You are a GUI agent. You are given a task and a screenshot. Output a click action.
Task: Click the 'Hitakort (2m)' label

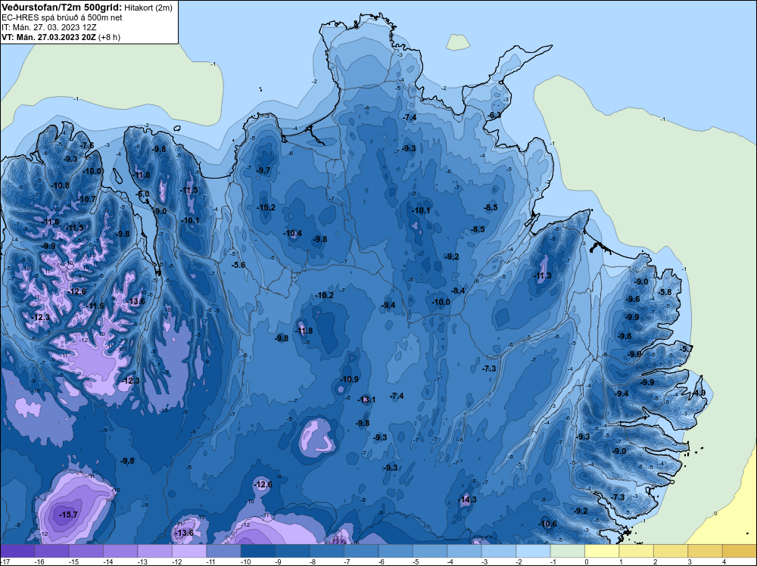tap(148, 8)
